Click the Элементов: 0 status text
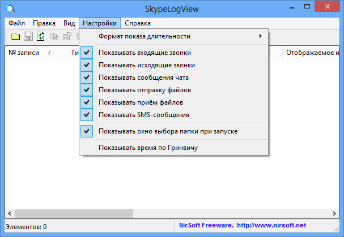Viewport: 344px width, 237px height. [x=26, y=227]
